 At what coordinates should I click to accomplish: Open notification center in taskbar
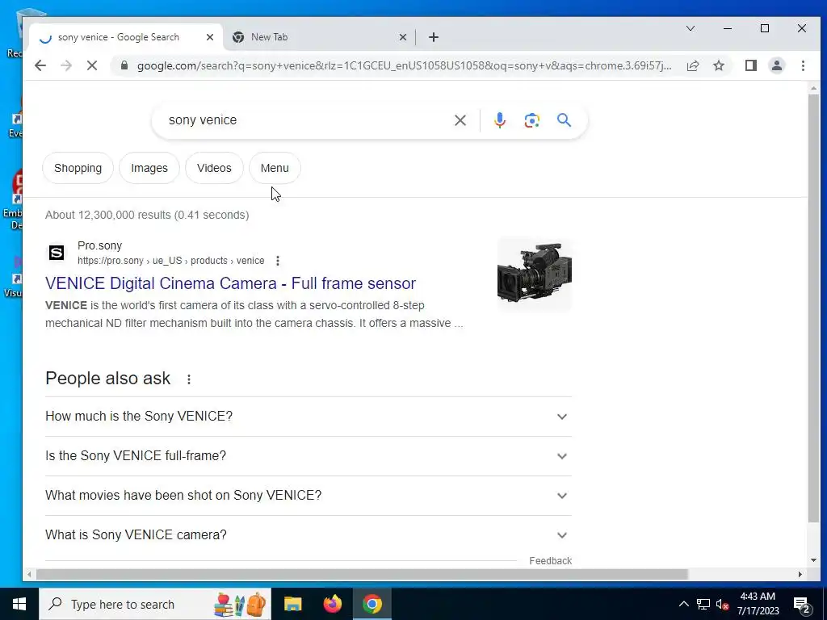tap(801, 605)
